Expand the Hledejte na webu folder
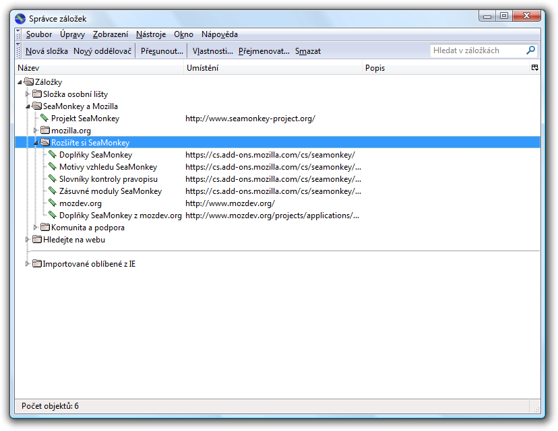This screenshot has width=558, height=431. pos(28,240)
